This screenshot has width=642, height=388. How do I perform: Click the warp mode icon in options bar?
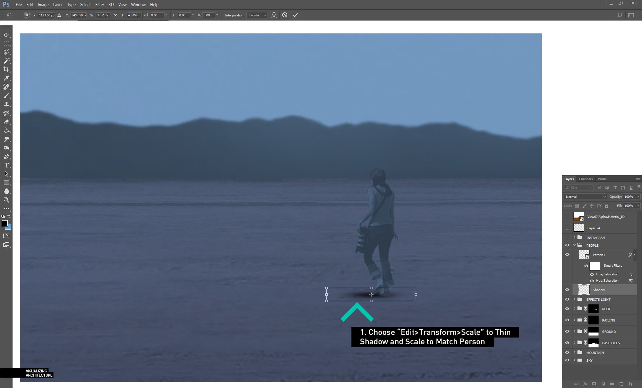274,15
